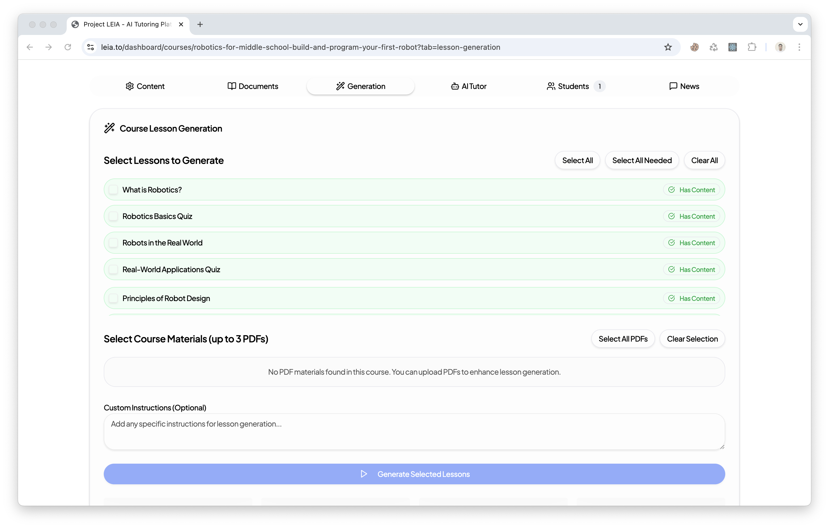This screenshot has height=528, width=829.
Task: Switch to the AI Tutor tab
Action: click(x=468, y=86)
